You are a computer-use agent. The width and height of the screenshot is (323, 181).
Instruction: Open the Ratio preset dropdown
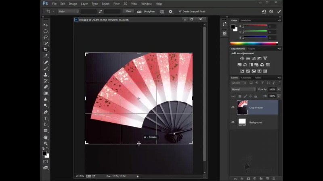pos(68,12)
